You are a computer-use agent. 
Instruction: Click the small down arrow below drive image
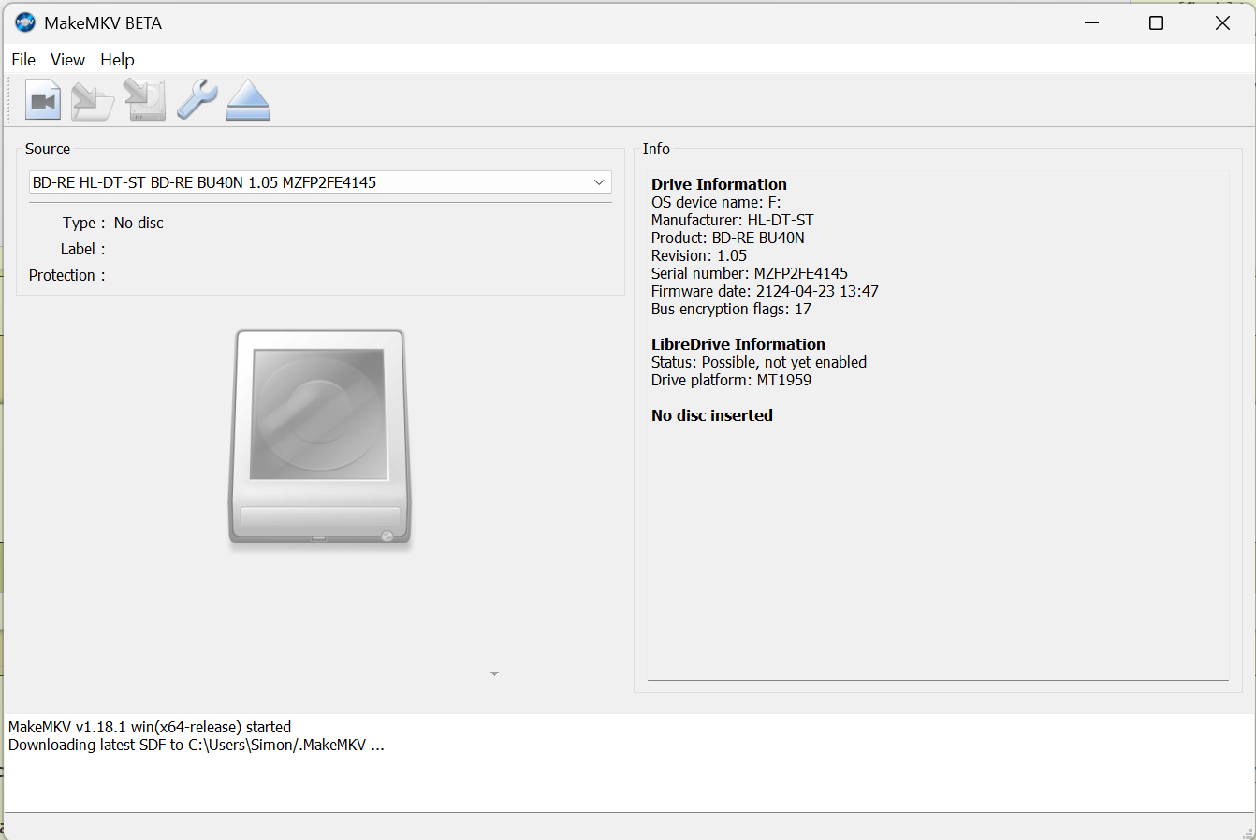pyautogui.click(x=494, y=673)
